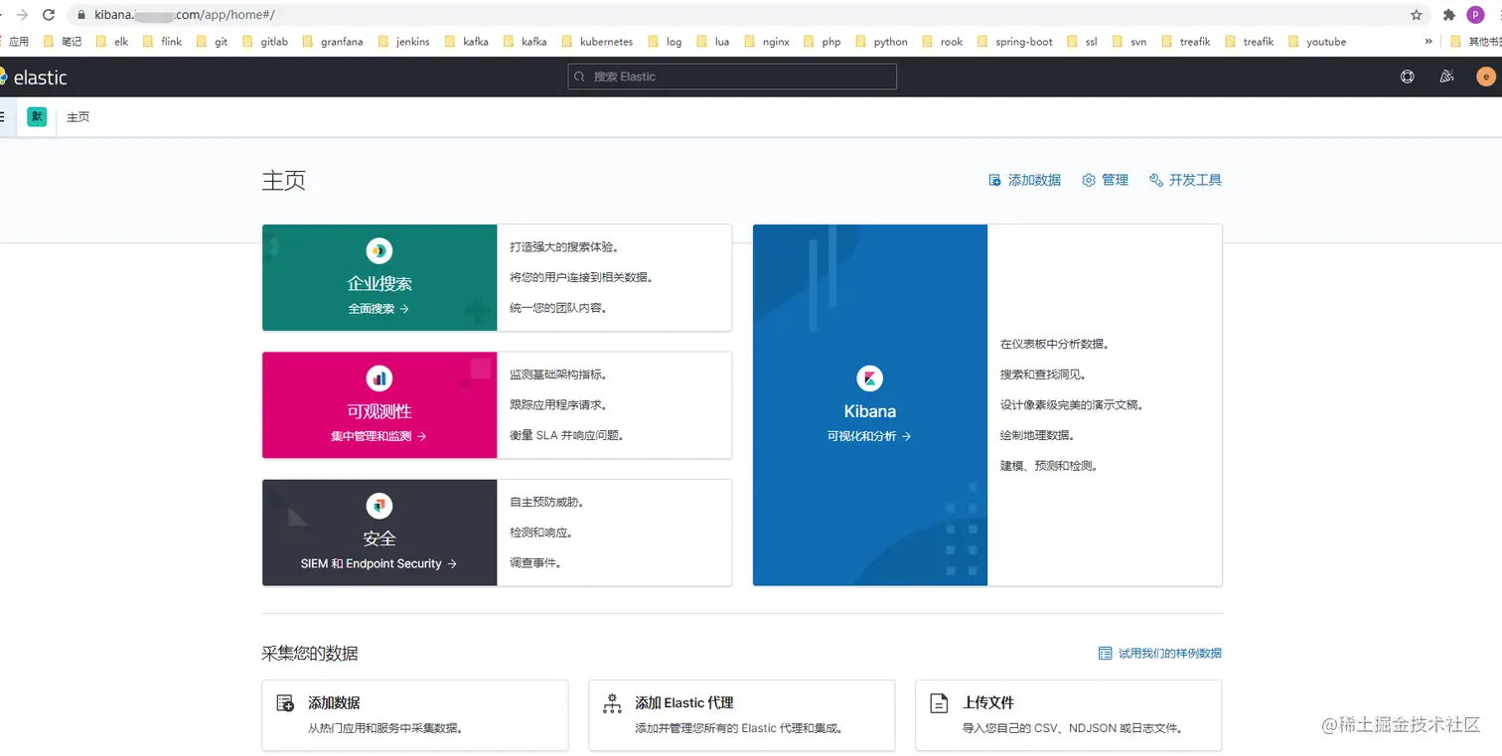Viewport: 1502px width, 756px height.
Task: Click the text 监测基础架构指标。
Action: 558,375
